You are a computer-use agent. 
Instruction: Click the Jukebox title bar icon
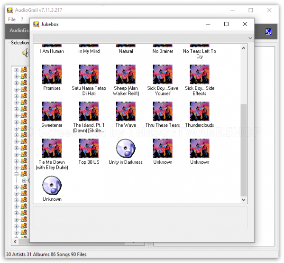[36, 24]
